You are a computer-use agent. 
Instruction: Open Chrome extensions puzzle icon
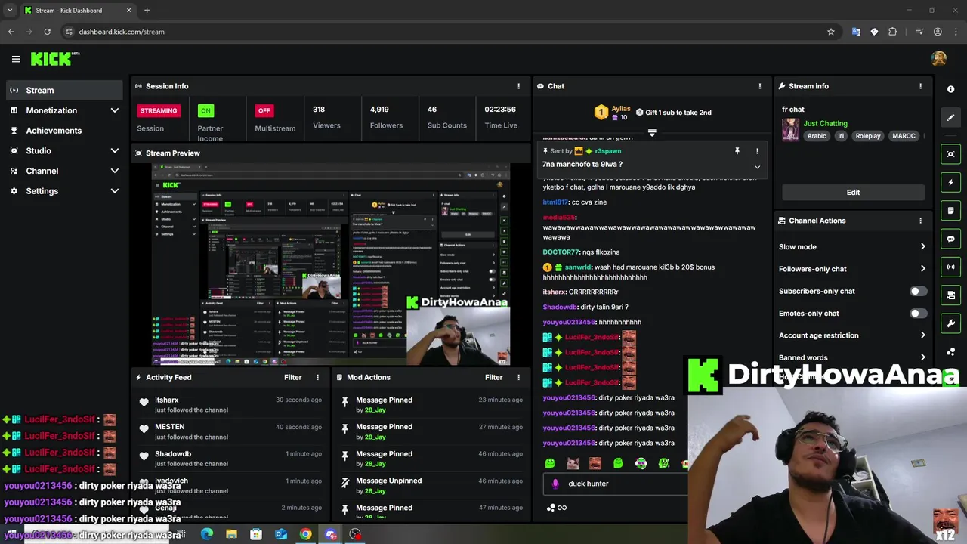[893, 32]
